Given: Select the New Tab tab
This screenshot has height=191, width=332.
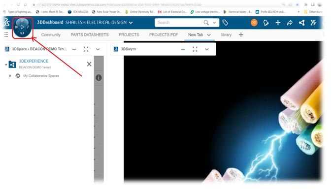Looking at the screenshot, I should 196,34.
